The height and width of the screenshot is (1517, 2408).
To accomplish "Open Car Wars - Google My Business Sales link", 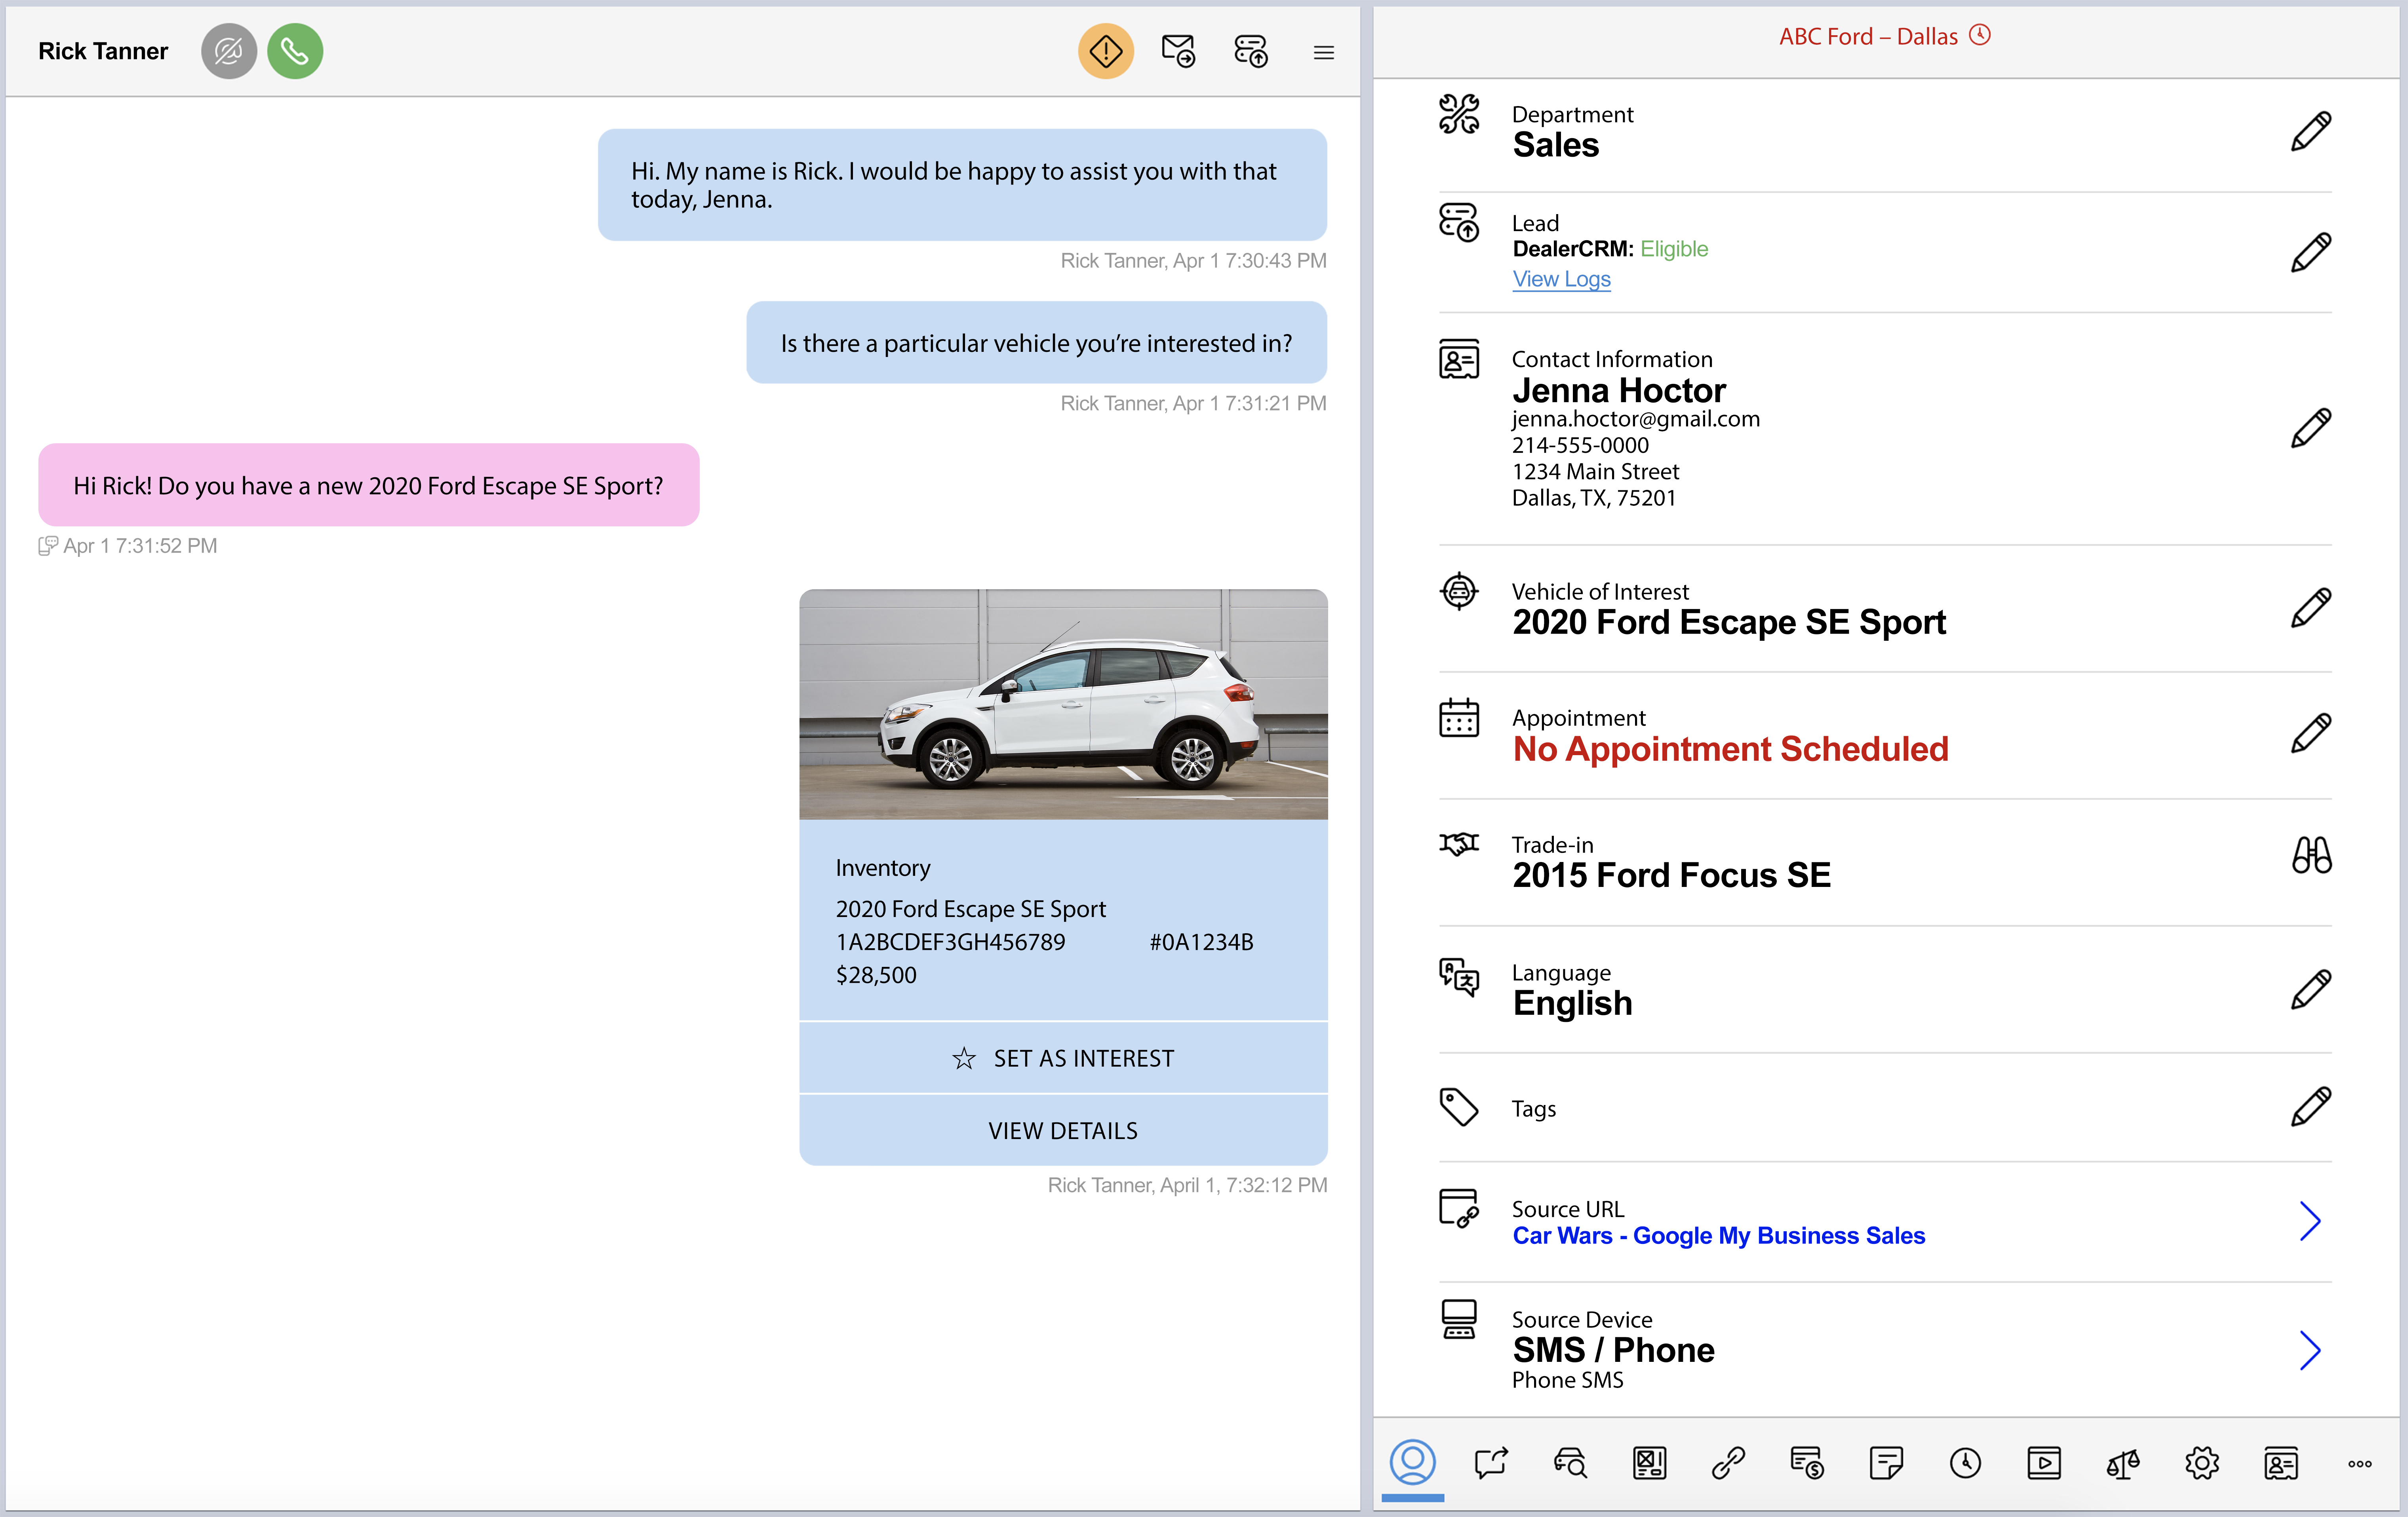I will coord(1718,1236).
